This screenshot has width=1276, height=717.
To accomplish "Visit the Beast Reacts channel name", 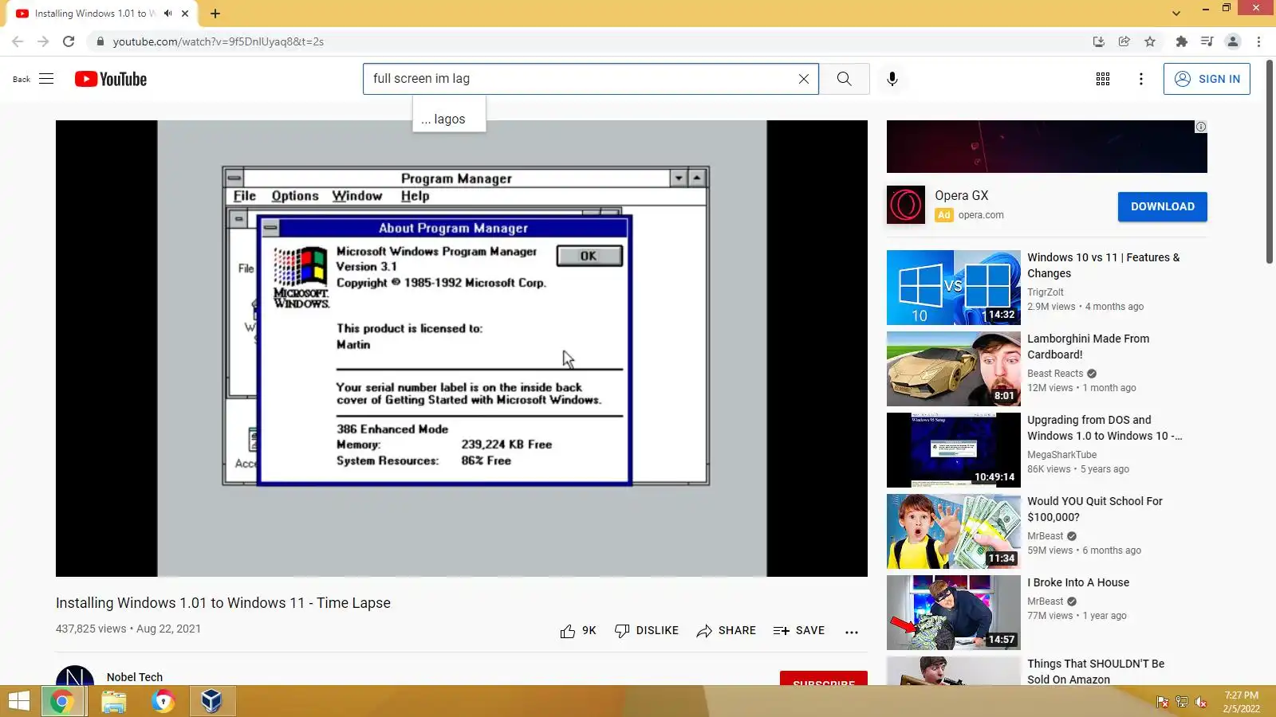I will pyautogui.click(x=1055, y=374).
